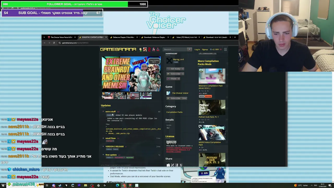Click the Thank button
The height and width of the screenshot is (188, 334).
coord(173,79)
